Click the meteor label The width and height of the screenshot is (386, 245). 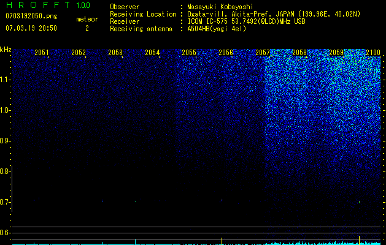click(87, 19)
